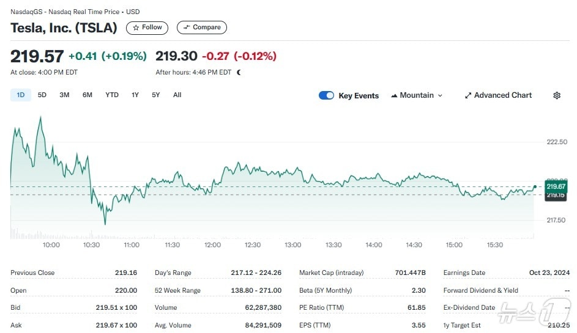Select the 3M chart range
577x333 pixels.
coord(64,95)
